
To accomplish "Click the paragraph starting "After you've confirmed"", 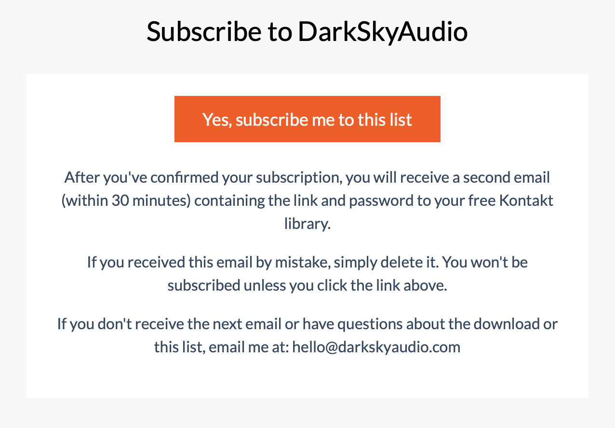I will click(307, 201).
